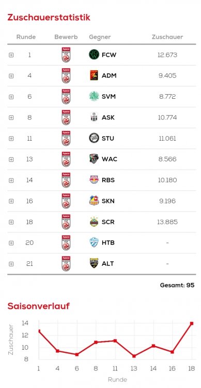The image size is (201, 388).
Task: Click the Gegner column header
Action: coord(100,37)
